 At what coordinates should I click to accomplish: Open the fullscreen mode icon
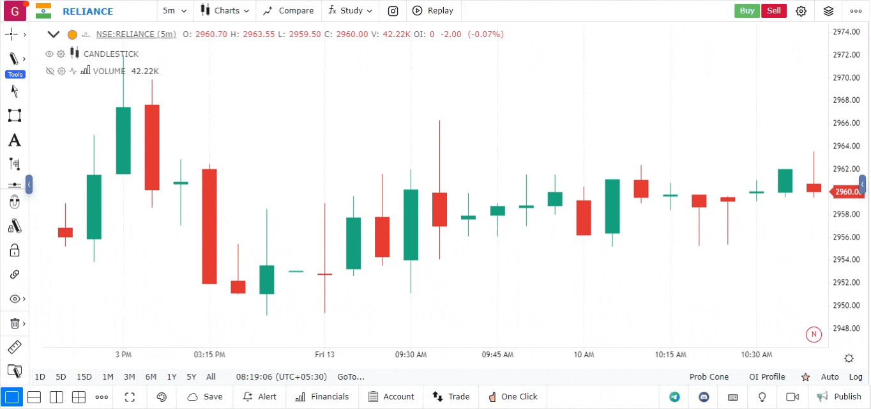click(130, 397)
